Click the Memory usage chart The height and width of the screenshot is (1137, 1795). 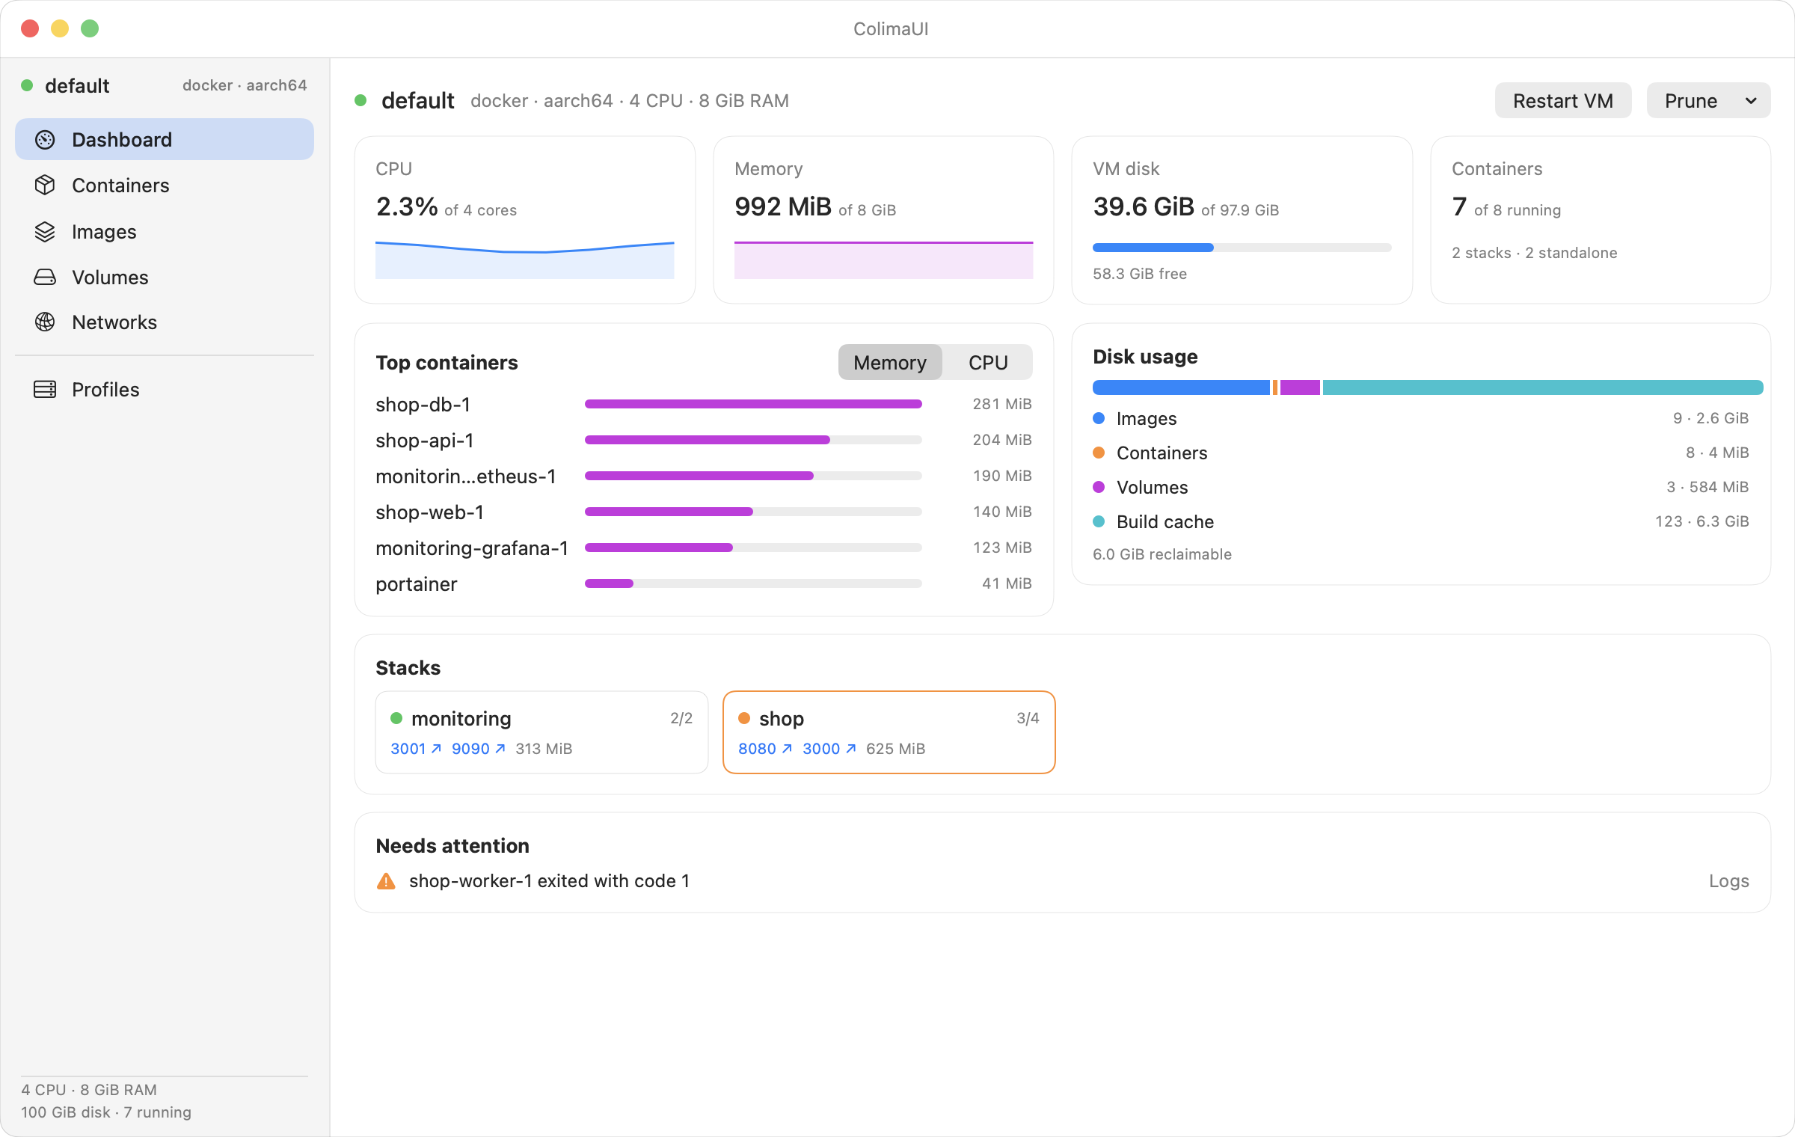tap(883, 260)
